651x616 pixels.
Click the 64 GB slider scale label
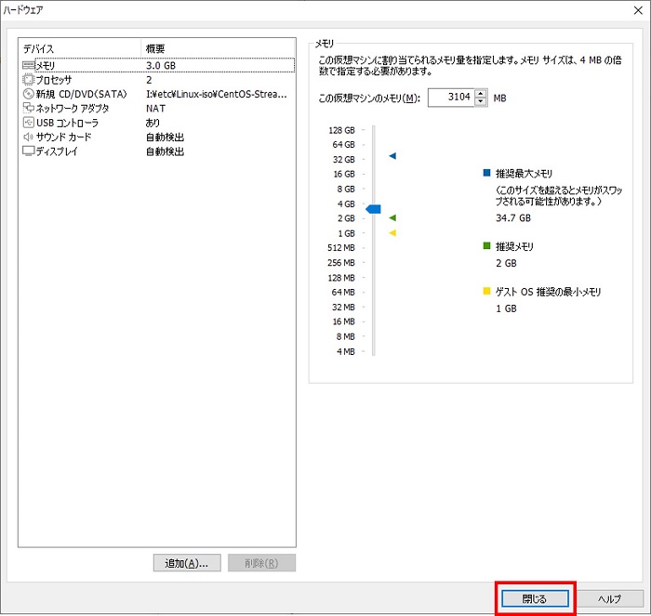[x=344, y=144]
